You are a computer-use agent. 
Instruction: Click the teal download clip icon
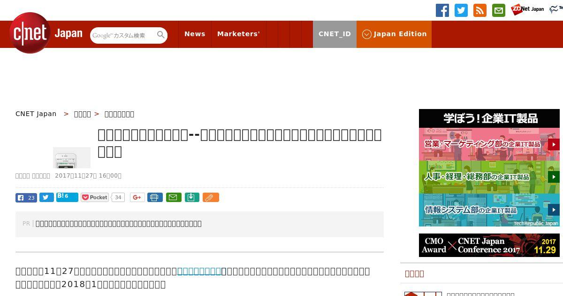[x=192, y=197]
